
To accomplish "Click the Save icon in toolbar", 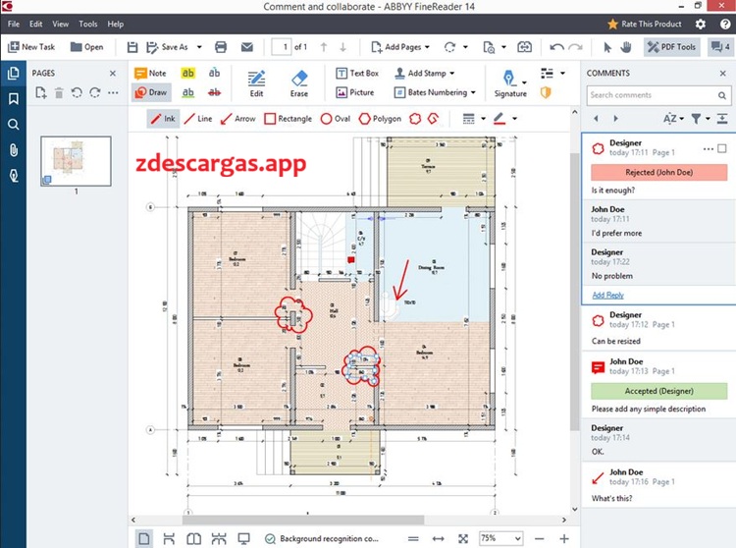I will (132, 47).
